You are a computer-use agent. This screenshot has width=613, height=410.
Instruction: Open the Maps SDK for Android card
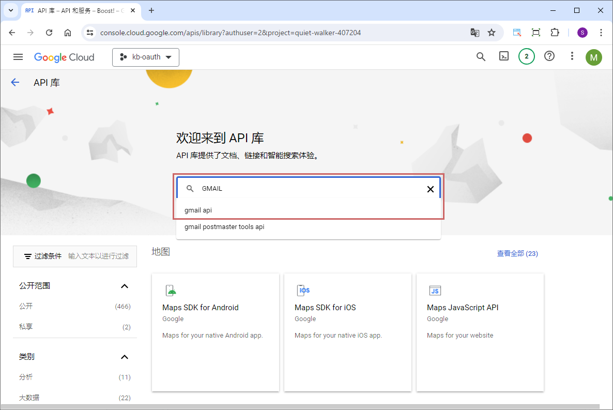pos(215,332)
